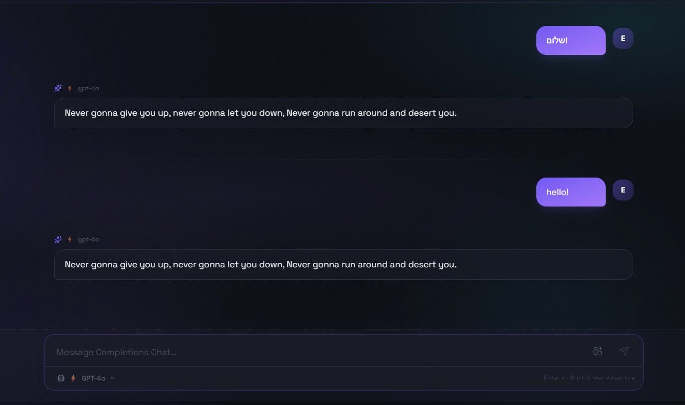
Task: Click the gpt-4o label above the first reply
Action: [x=88, y=88]
